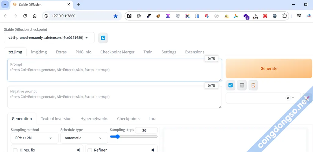313x152 pixels.
Task: Click the clipboard apply-styles icon
Action: [253, 85]
